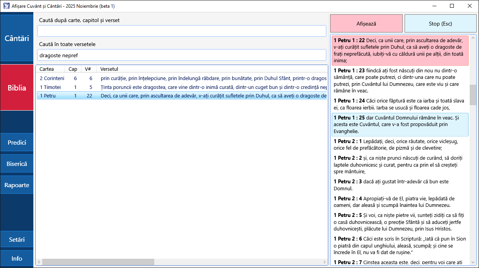Click the application icon in the title bar
The width and height of the screenshot is (479, 268).
point(5,6)
